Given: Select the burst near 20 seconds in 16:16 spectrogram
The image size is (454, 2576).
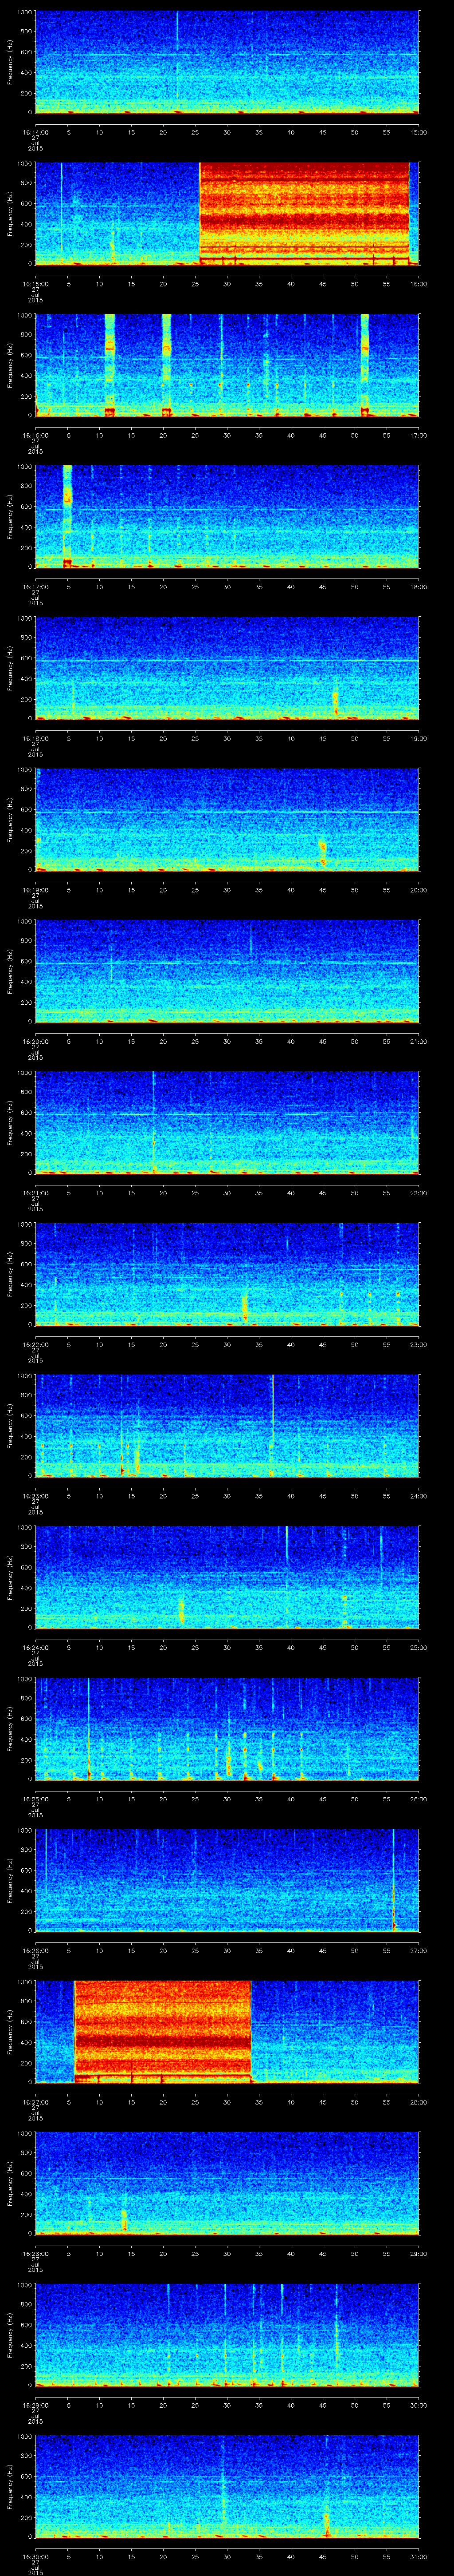Looking at the screenshot, I should coord(167,365).
